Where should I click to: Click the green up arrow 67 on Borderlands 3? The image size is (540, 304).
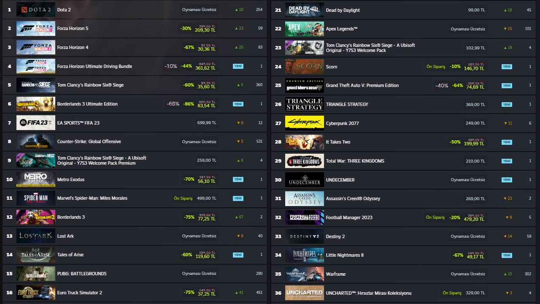tap(239, 217)
